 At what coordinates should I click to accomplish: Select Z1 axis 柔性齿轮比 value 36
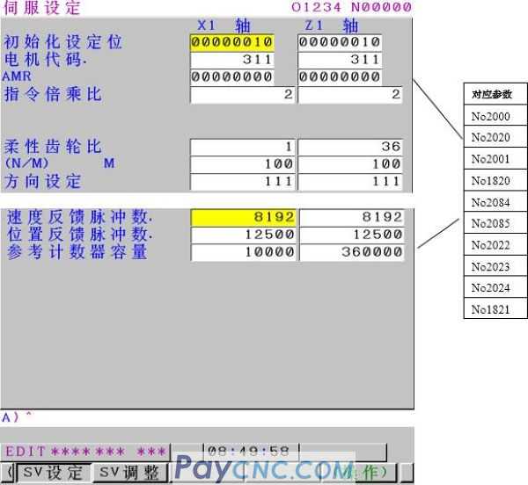[350, 147]
